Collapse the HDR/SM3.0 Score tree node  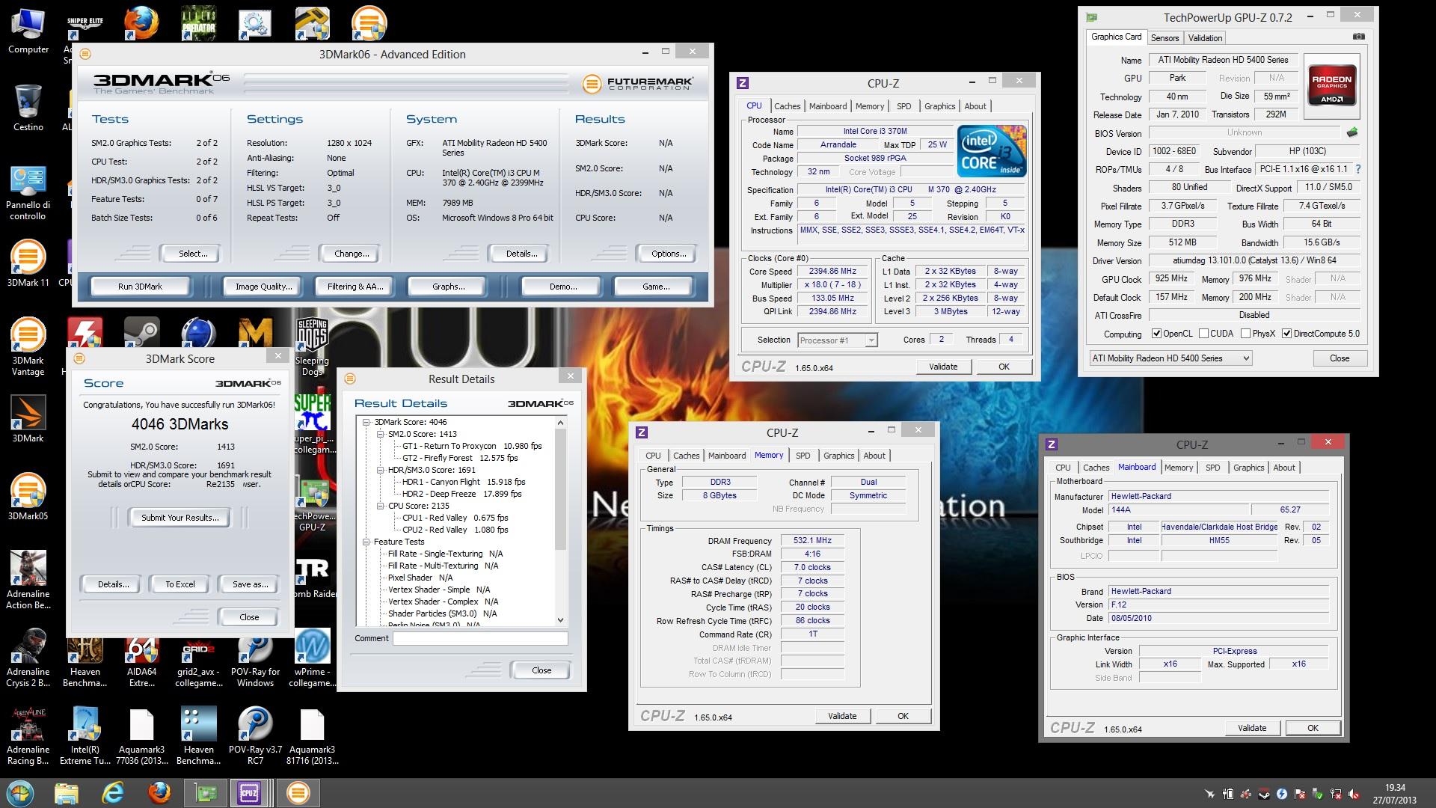point(380,470)
